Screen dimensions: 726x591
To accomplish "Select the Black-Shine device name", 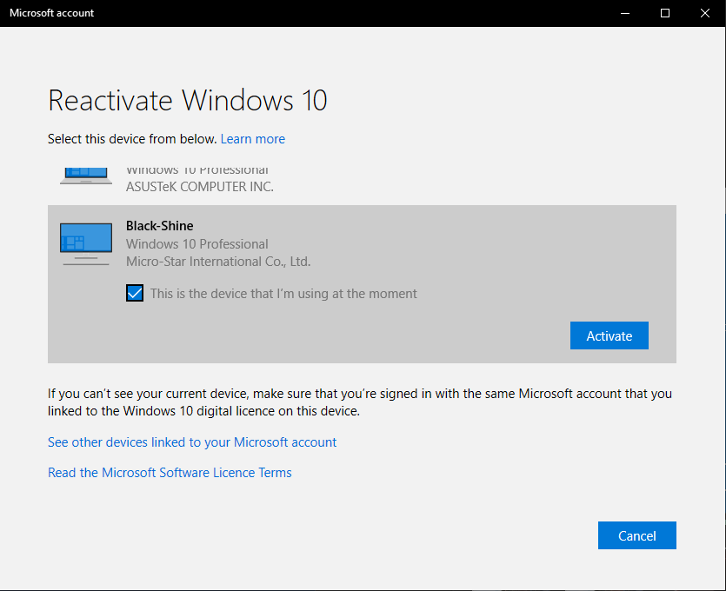I will pyautogui.click(x=160, y=226).
